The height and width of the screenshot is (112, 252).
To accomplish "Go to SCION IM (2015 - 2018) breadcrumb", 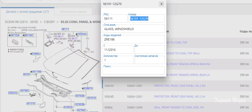I will [x=21, y=22].
